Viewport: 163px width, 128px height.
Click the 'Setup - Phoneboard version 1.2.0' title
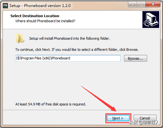[x=40, y=6]
